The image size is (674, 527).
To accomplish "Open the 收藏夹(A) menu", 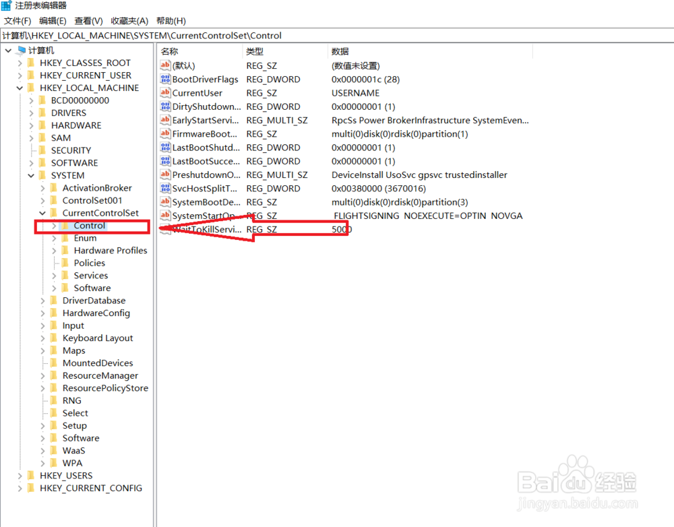I will tap(129, 21).
